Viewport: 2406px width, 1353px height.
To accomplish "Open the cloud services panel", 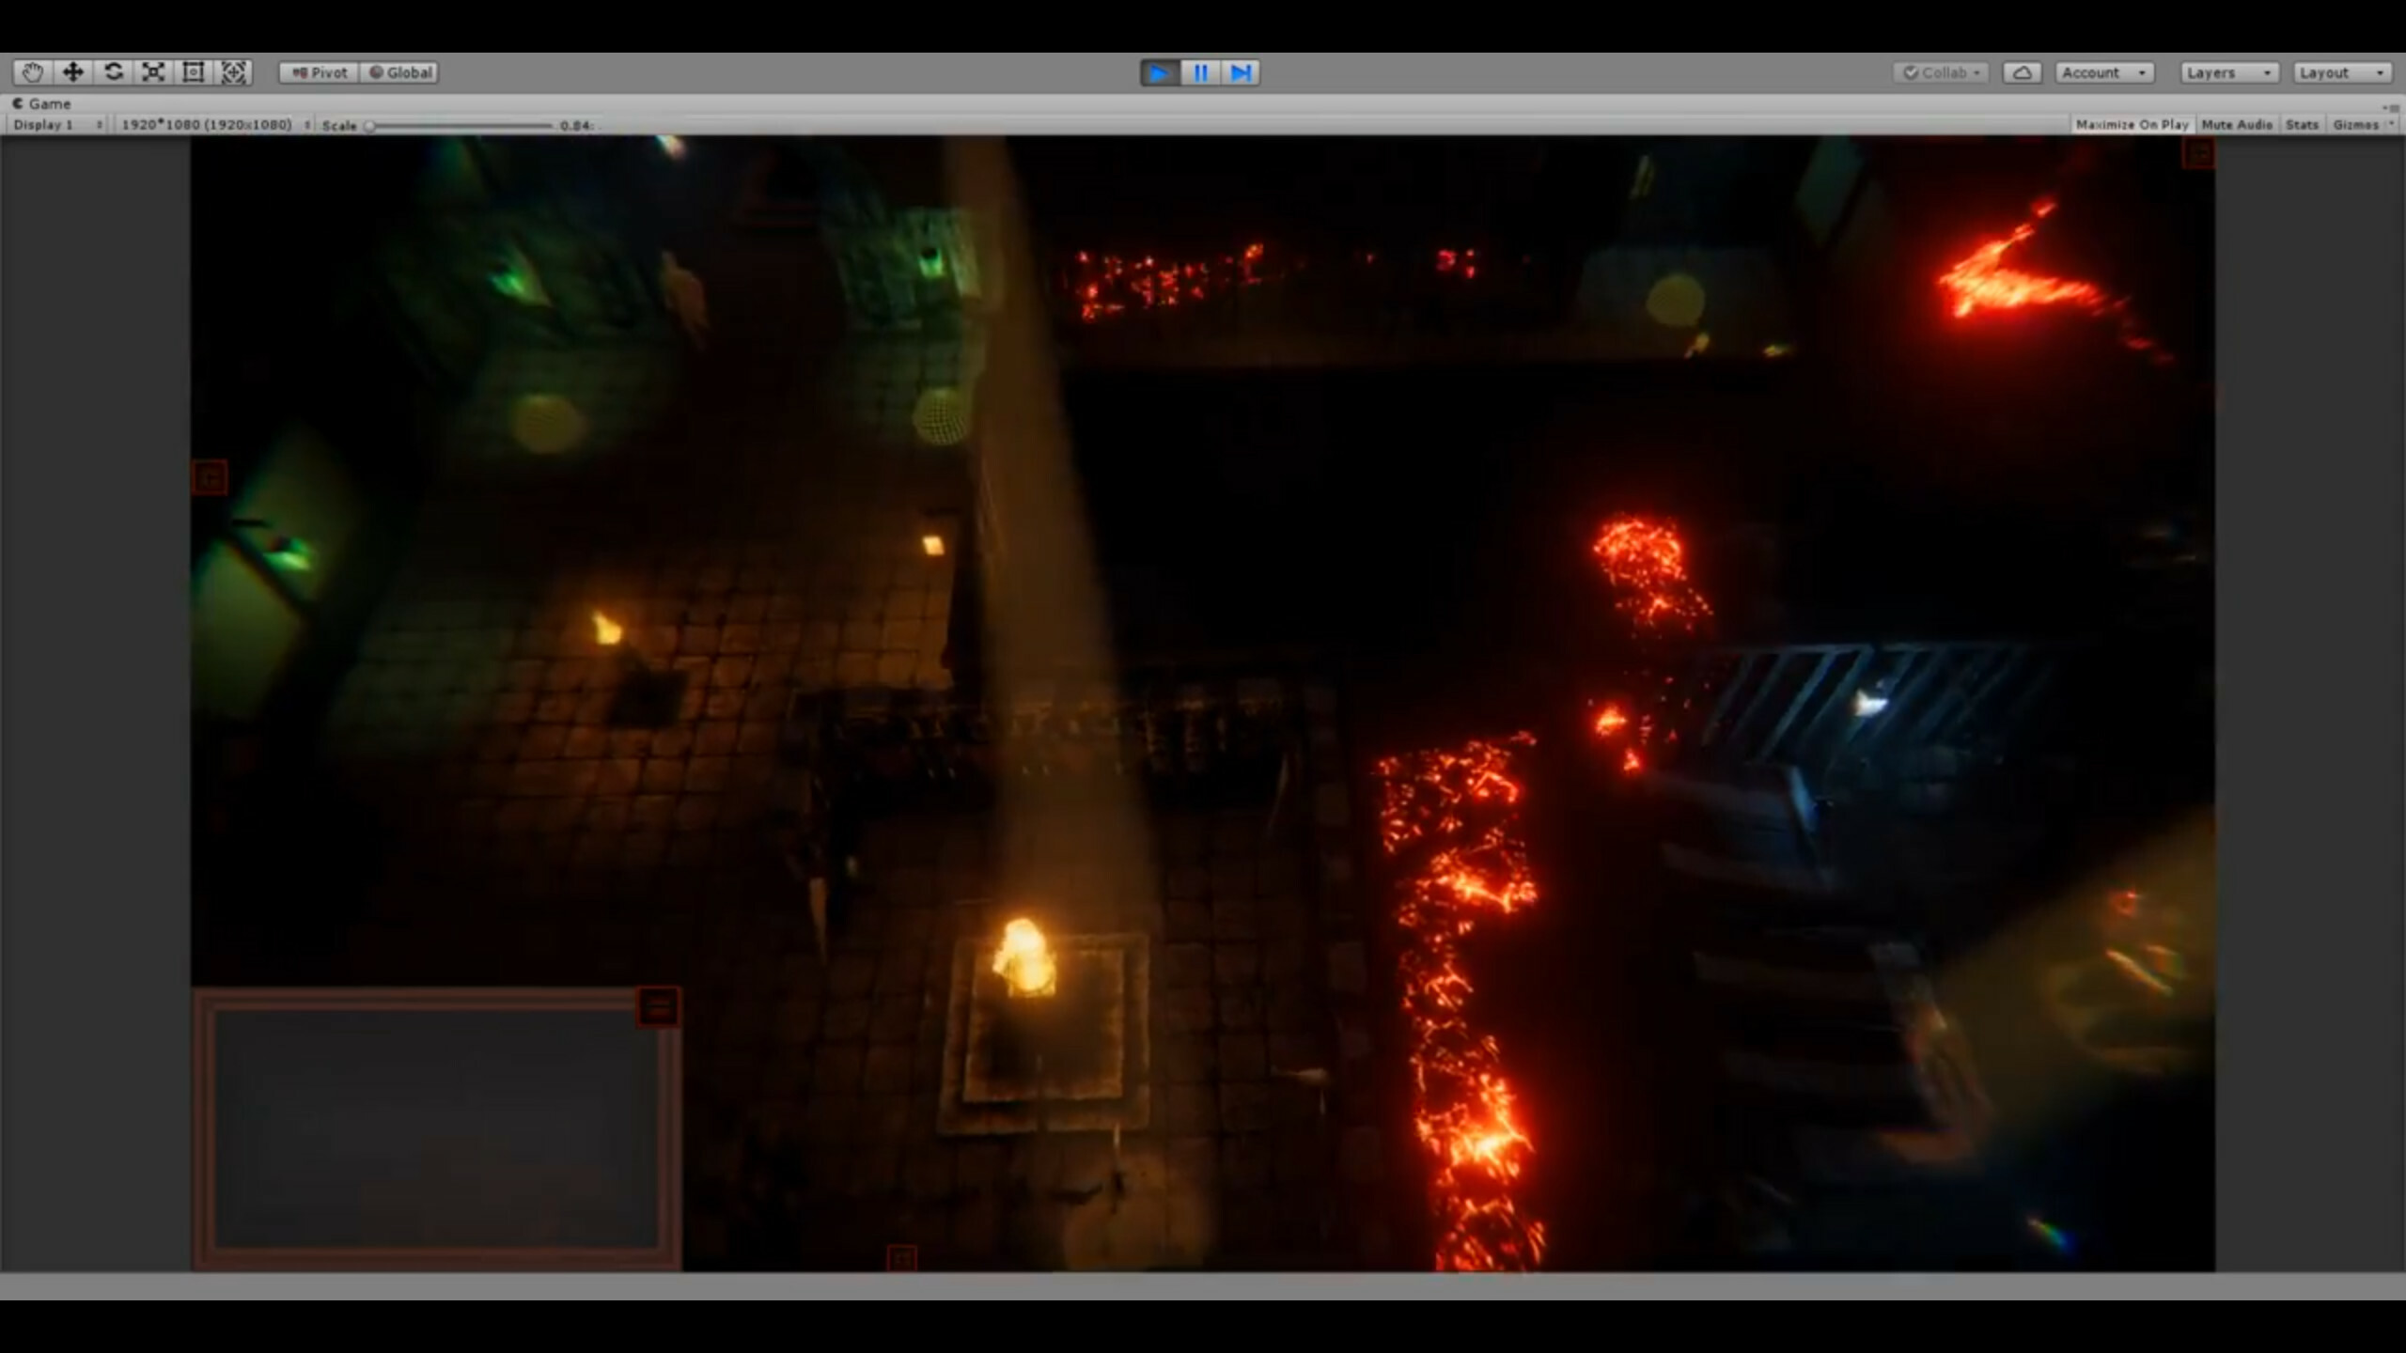I will (x=2022, y=72).
